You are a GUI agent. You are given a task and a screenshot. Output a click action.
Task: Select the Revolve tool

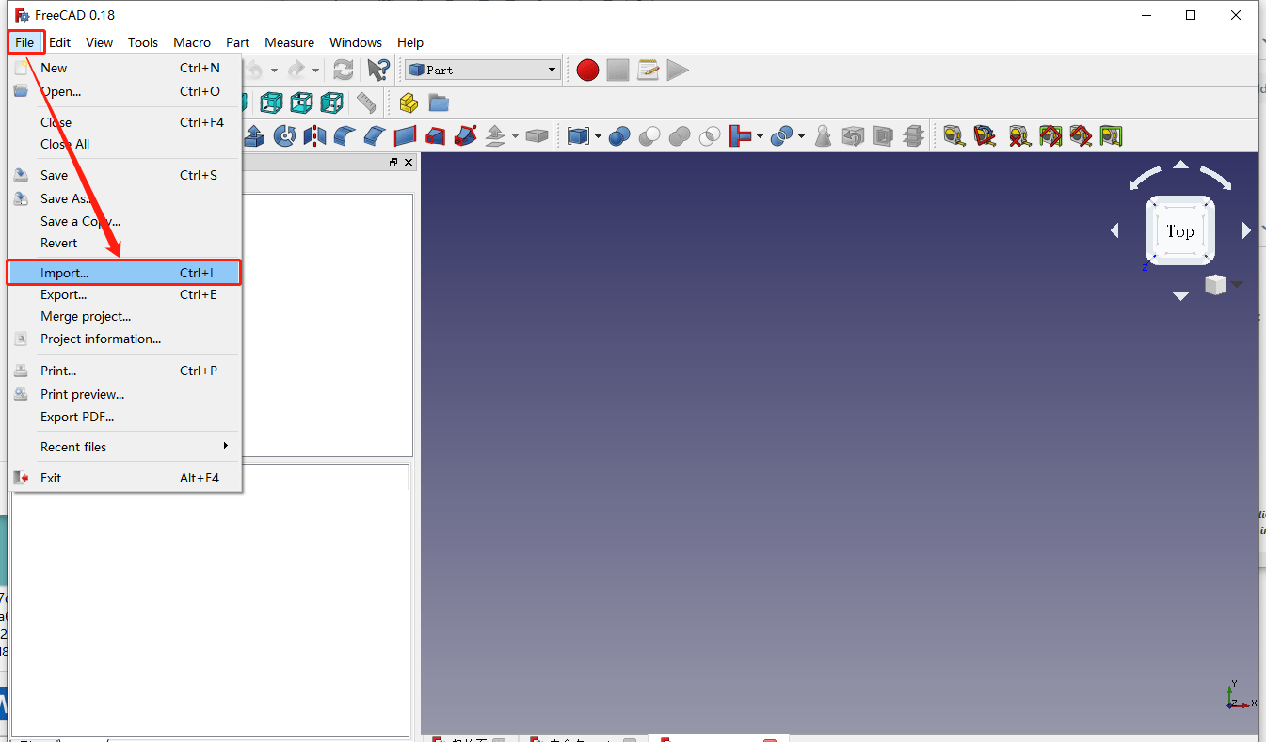[284, 136]
